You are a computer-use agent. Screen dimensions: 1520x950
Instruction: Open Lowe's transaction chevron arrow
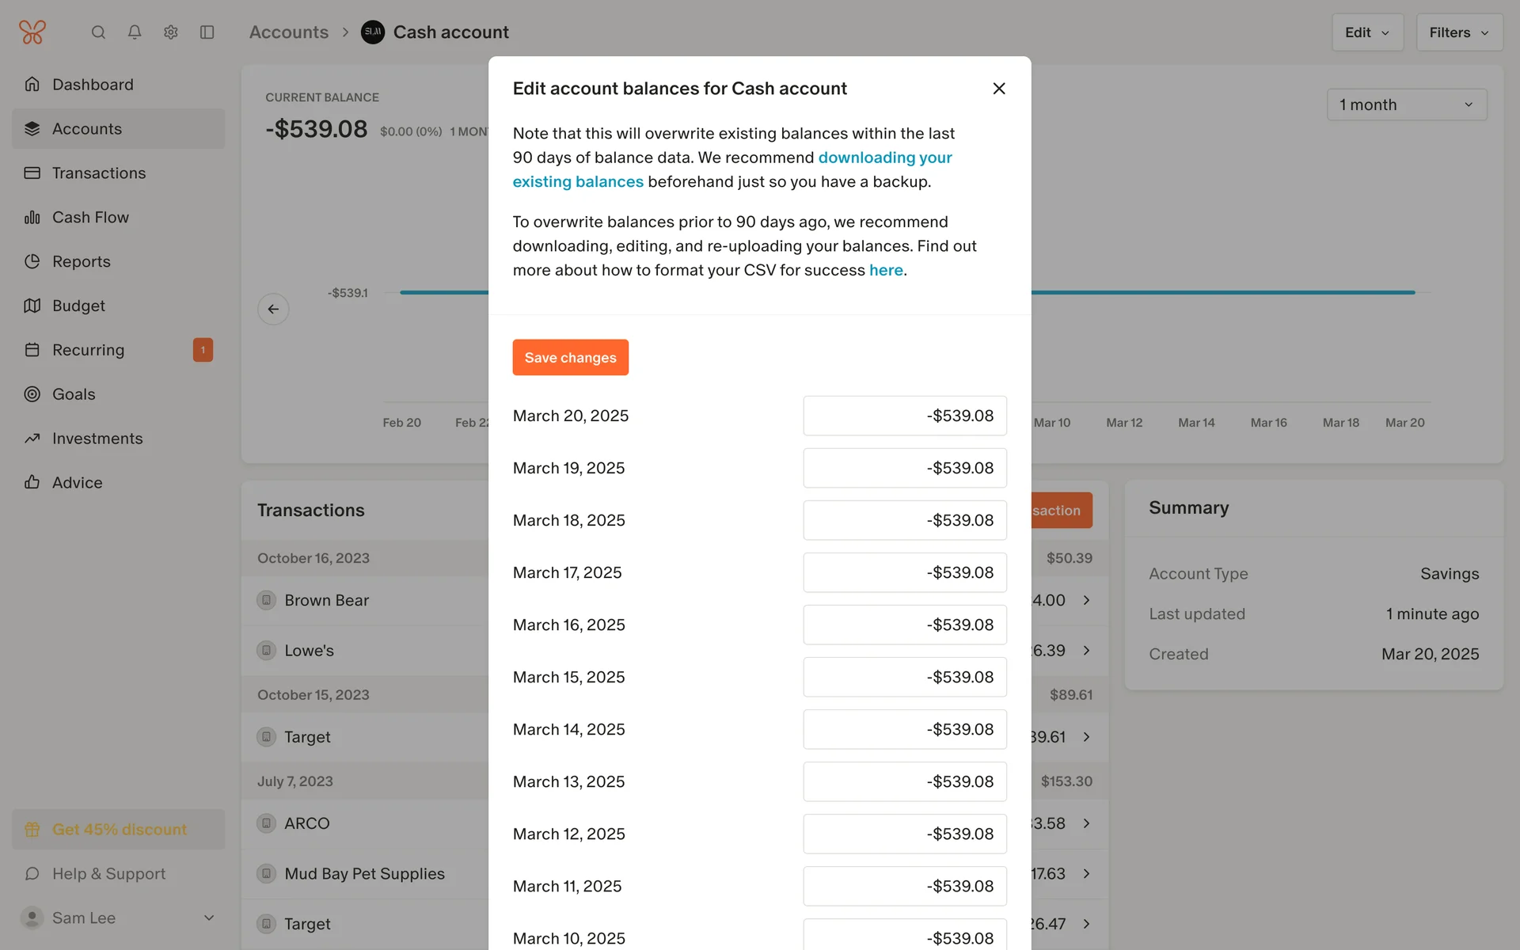point(1087,651)
